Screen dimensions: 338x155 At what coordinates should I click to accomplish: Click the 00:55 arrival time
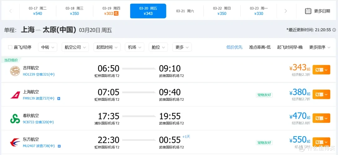click(170, 140)
